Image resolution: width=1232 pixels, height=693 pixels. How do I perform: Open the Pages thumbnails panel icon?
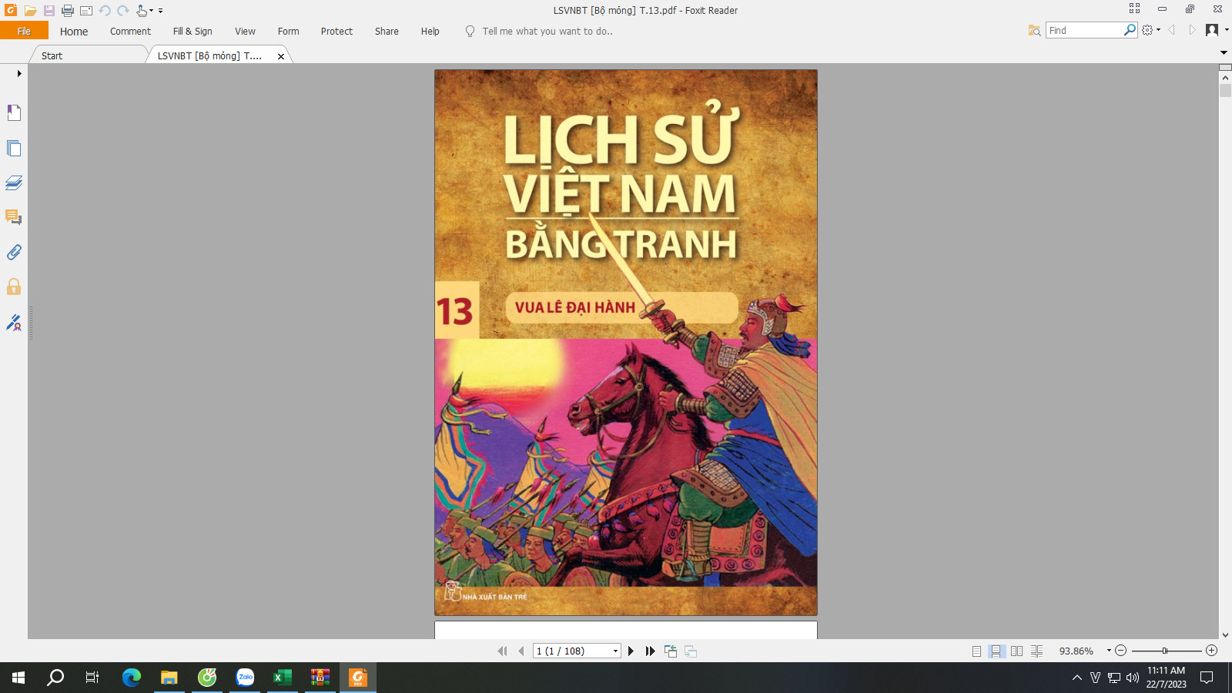(14, 148)
